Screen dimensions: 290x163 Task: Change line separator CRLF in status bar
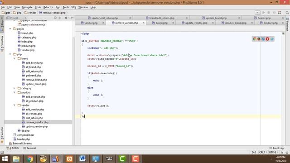(263, 152)
